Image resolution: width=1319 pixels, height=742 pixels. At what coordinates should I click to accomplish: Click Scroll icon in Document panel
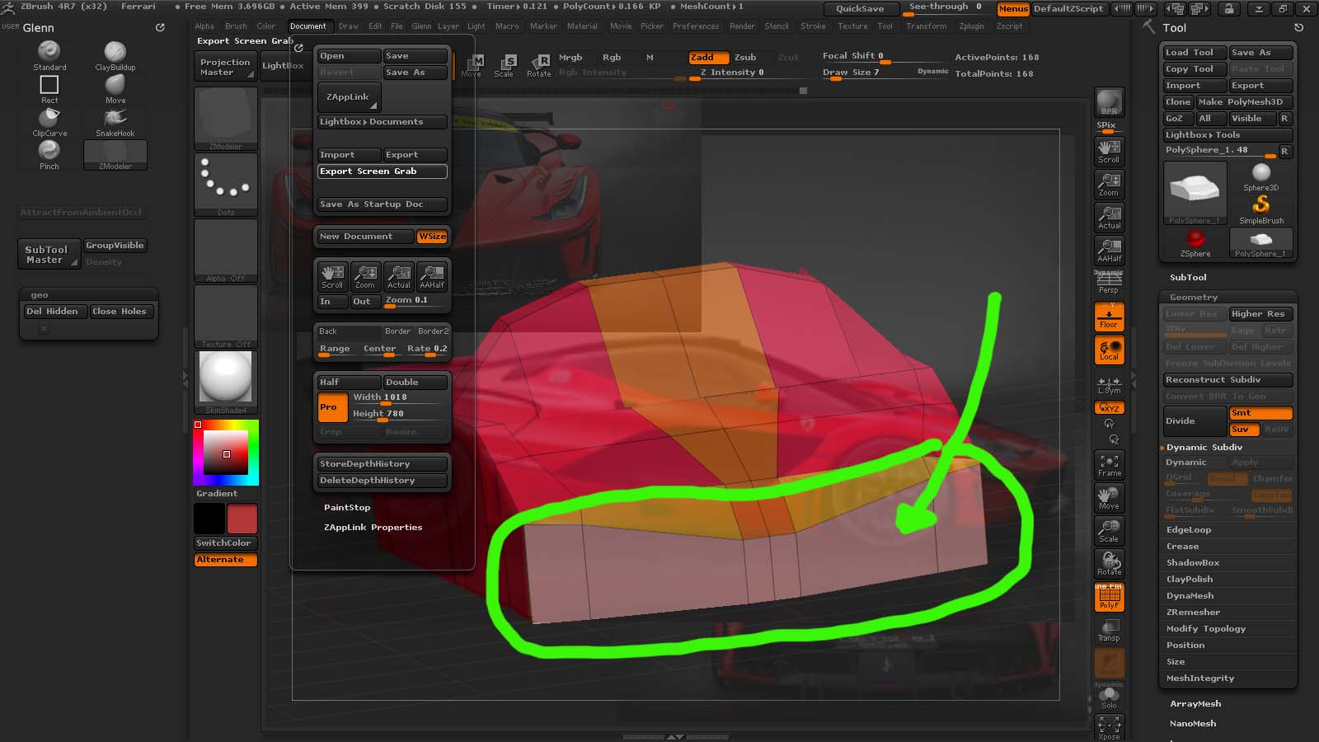point(332,276)
